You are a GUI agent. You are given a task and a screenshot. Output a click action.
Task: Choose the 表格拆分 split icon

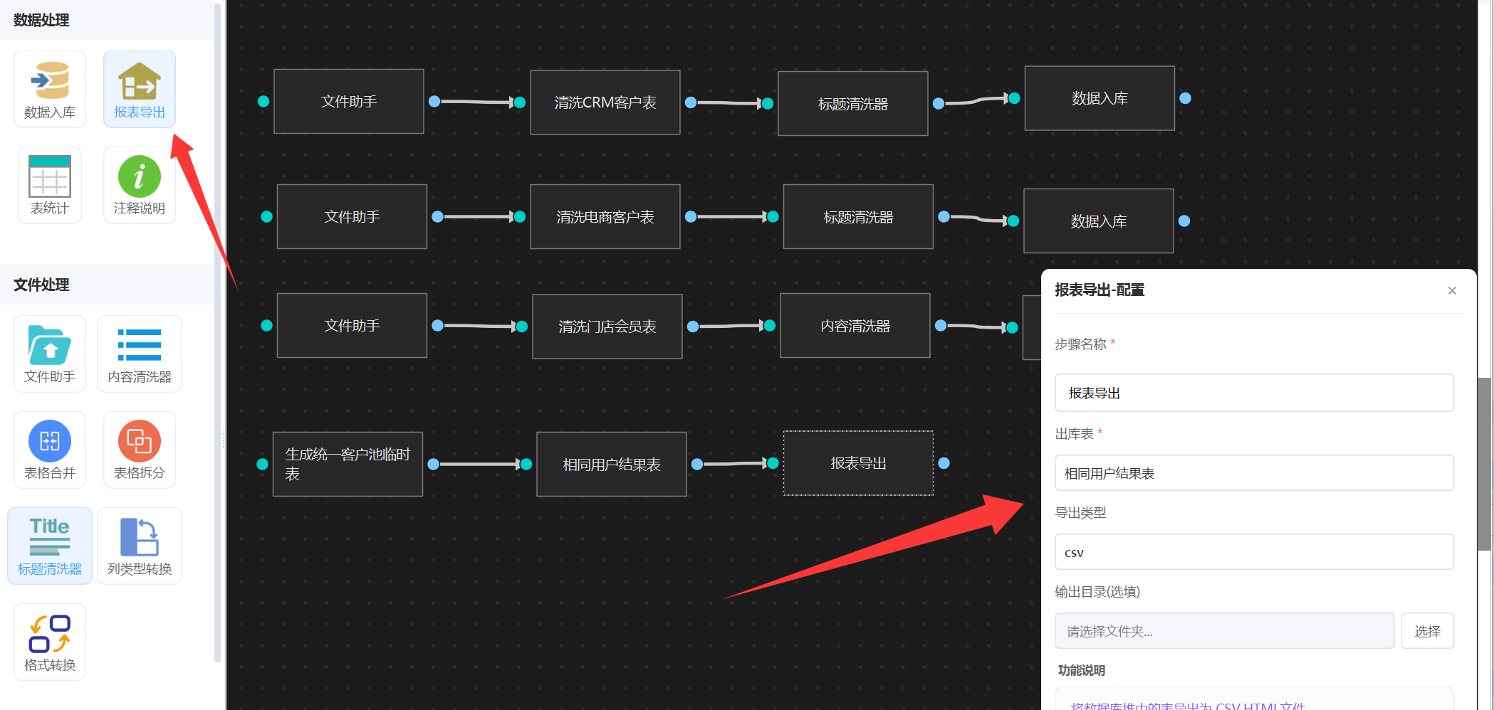tap(140, 450)
